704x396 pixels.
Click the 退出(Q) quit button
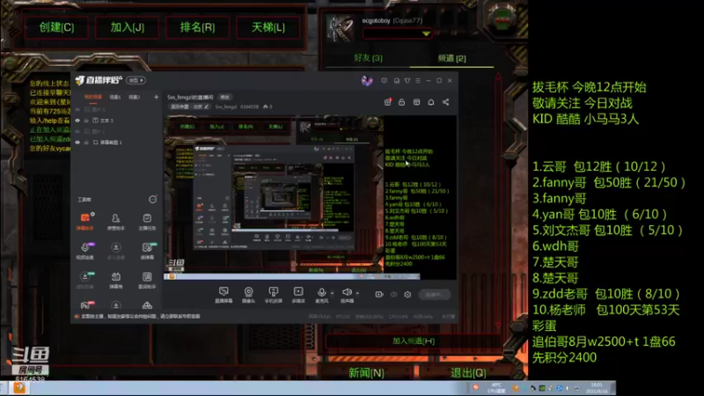point(468,372)
